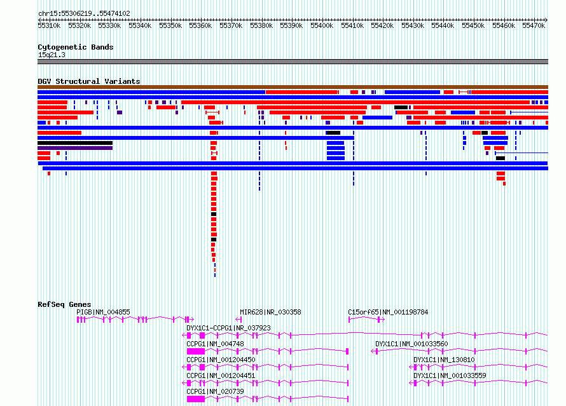Select the DGV Structural Variants track title

tap(89, 81)
